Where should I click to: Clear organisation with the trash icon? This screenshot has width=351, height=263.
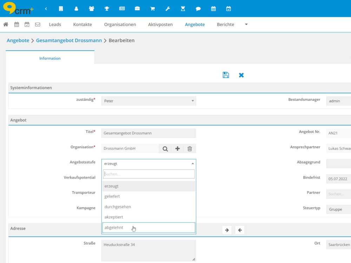[190, 149]
